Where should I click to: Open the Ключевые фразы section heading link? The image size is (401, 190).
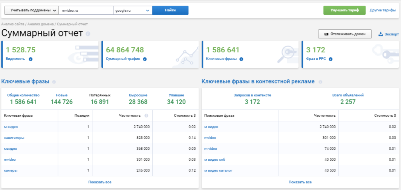pyautogui.click(x=25, y=82)
